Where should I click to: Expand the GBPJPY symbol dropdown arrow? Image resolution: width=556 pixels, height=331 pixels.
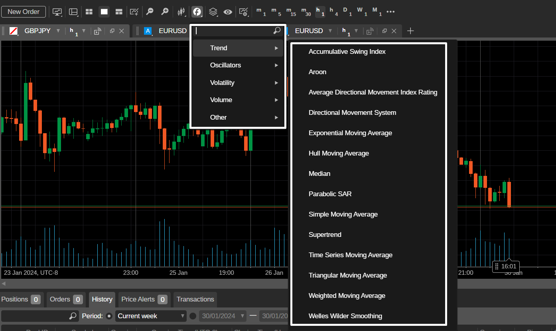[58, 31]
